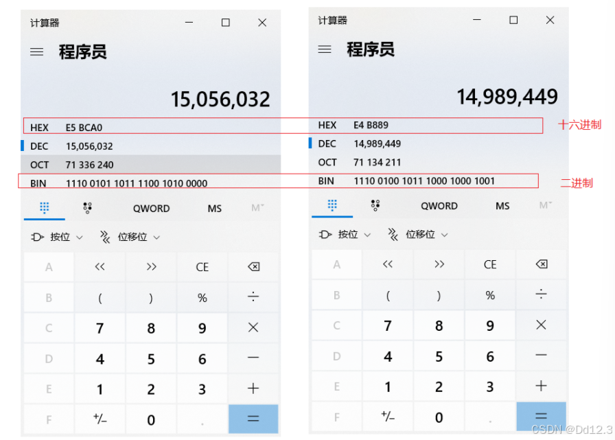Select HEX base in right calculator
Image resolution: width=615 pixels, height=440 pixels.
439,125
